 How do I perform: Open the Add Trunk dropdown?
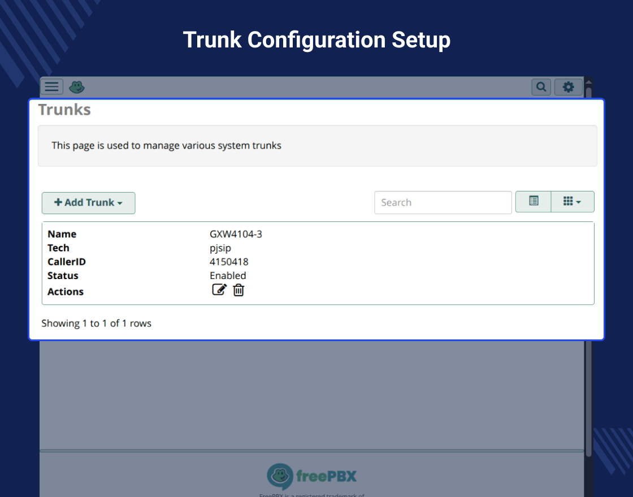88,203
